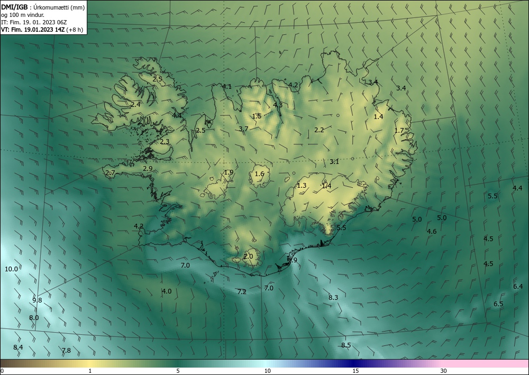This screenshot has width=529, height=375.
Task: Click the 3.1 value label
Action: click(334, 162)
